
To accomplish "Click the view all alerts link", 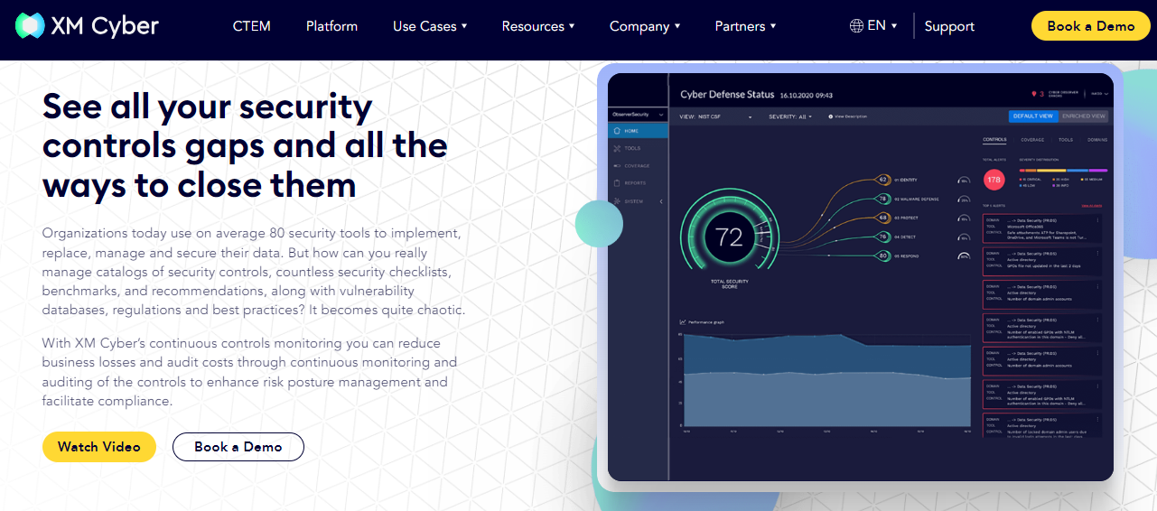I will coord(1093,206).
